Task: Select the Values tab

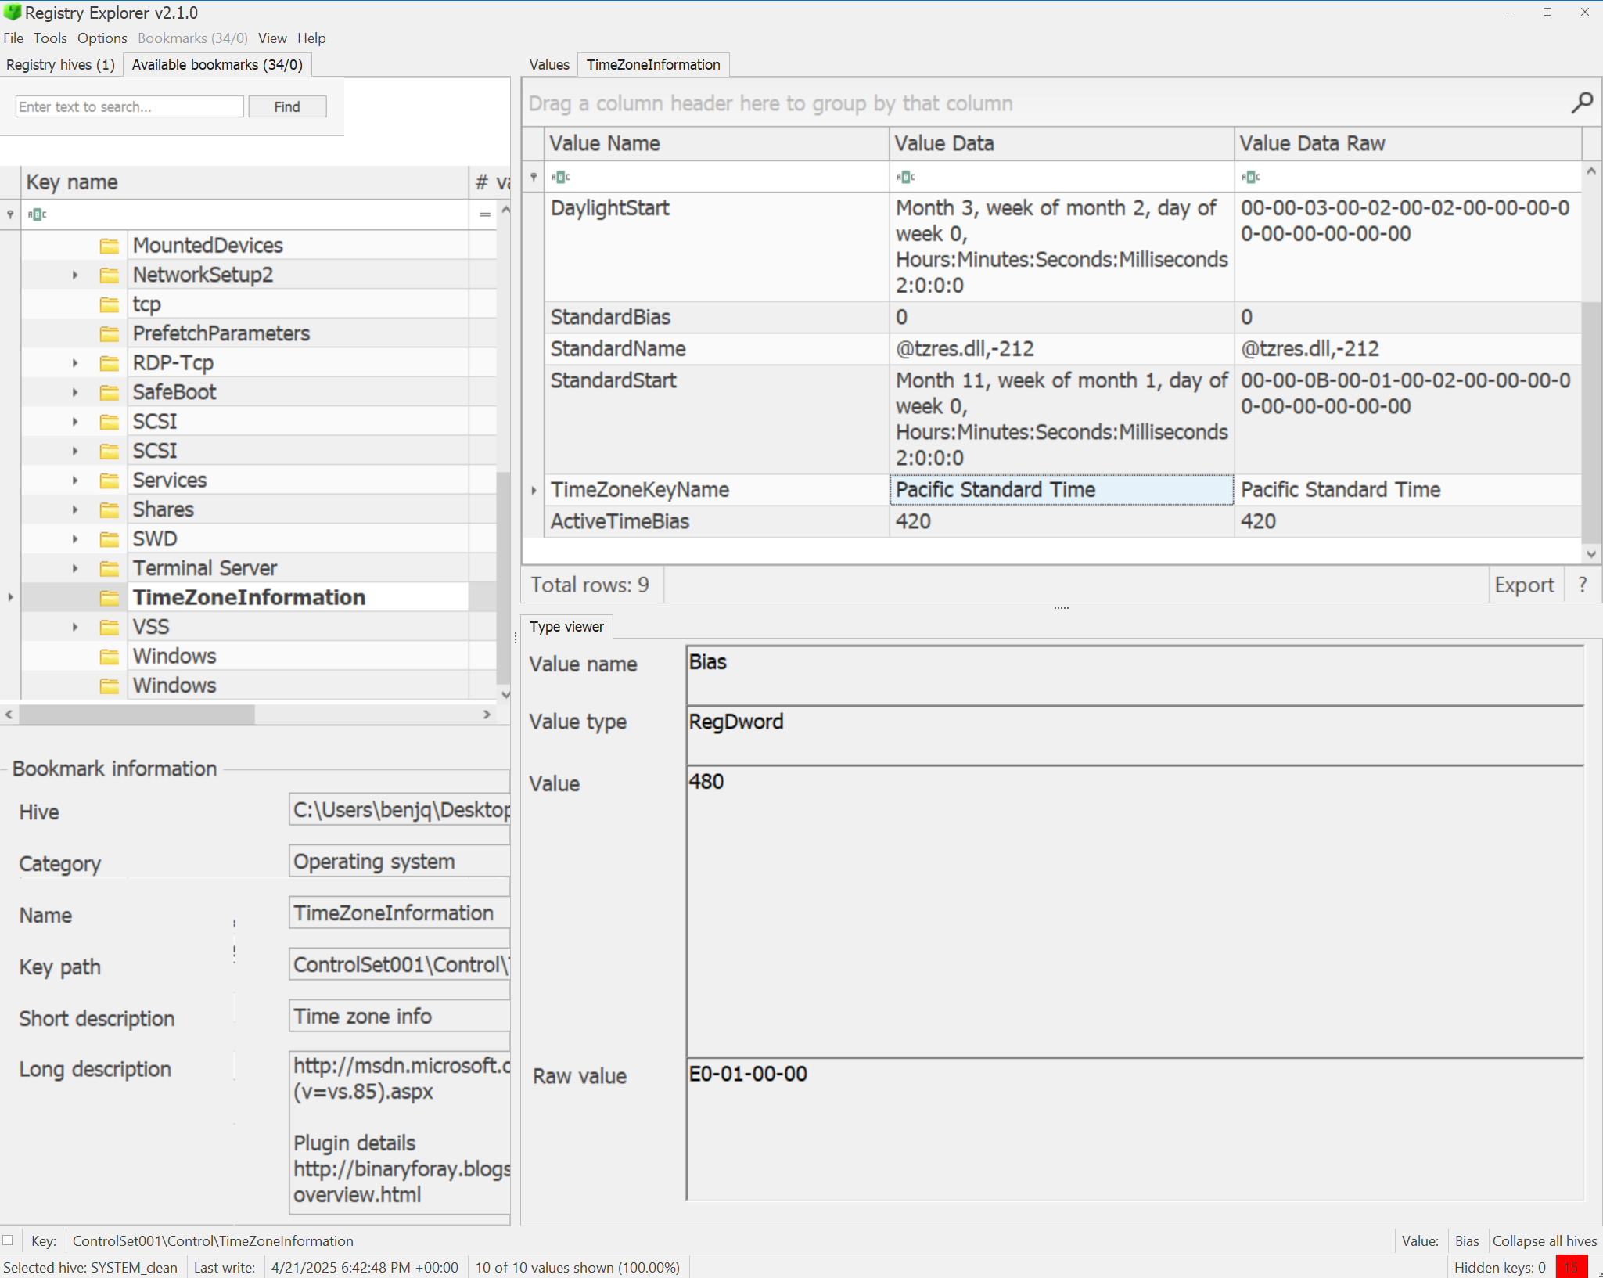Action: coord(548,65)
